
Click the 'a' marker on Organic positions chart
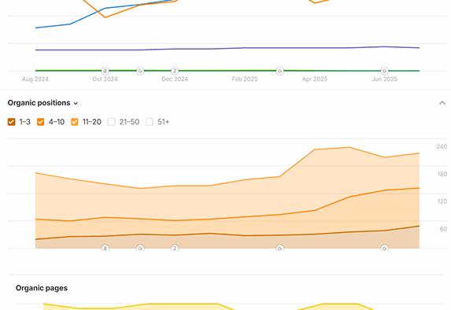(105, 248)
